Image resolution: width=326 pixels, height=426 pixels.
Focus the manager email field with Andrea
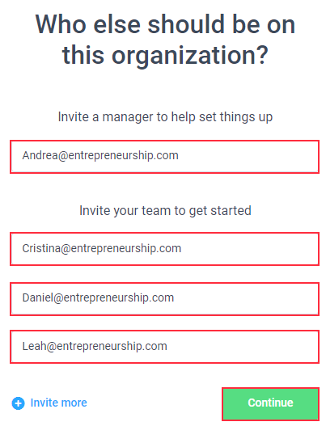coord(164,157)
